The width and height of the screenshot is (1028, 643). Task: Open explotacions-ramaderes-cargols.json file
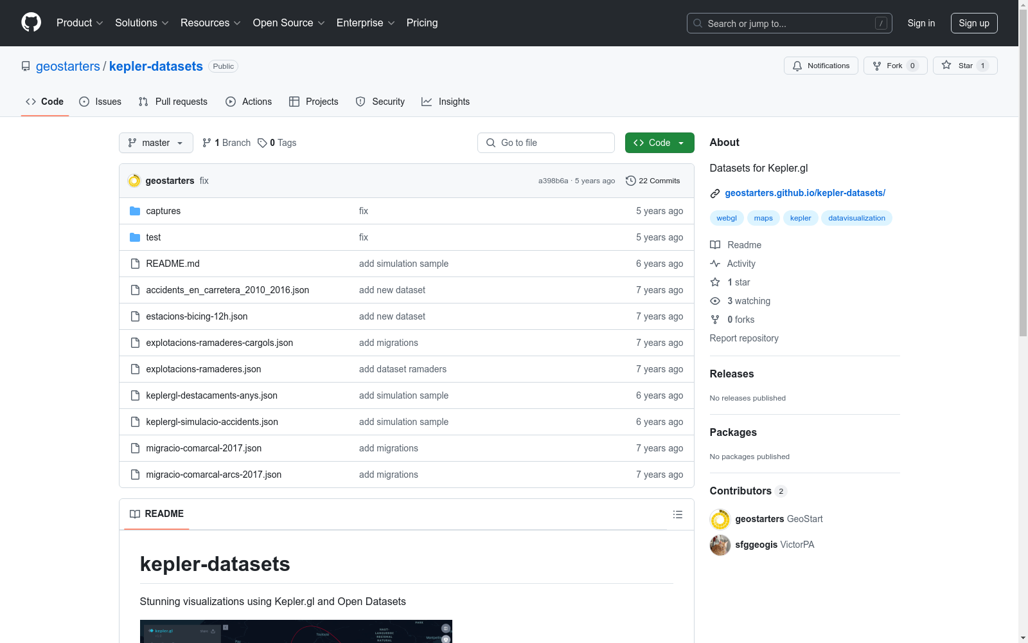click(220, 343)
